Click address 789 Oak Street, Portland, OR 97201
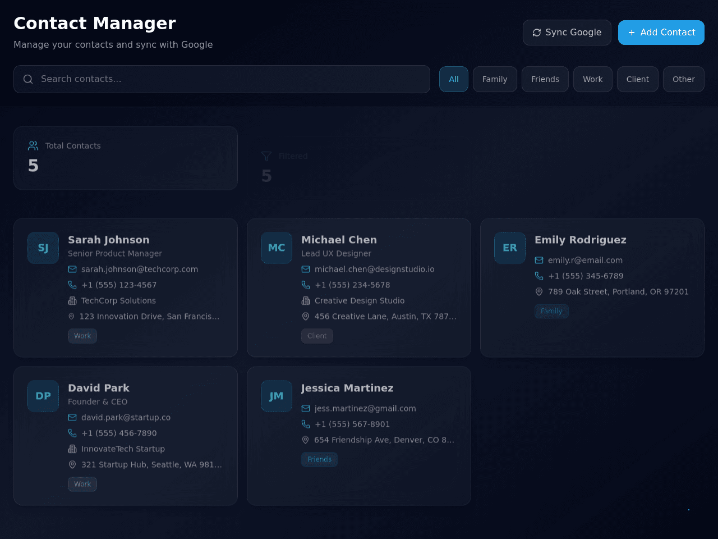The width and height of the screenshot is (718, 539). click(x=618, y=292)
